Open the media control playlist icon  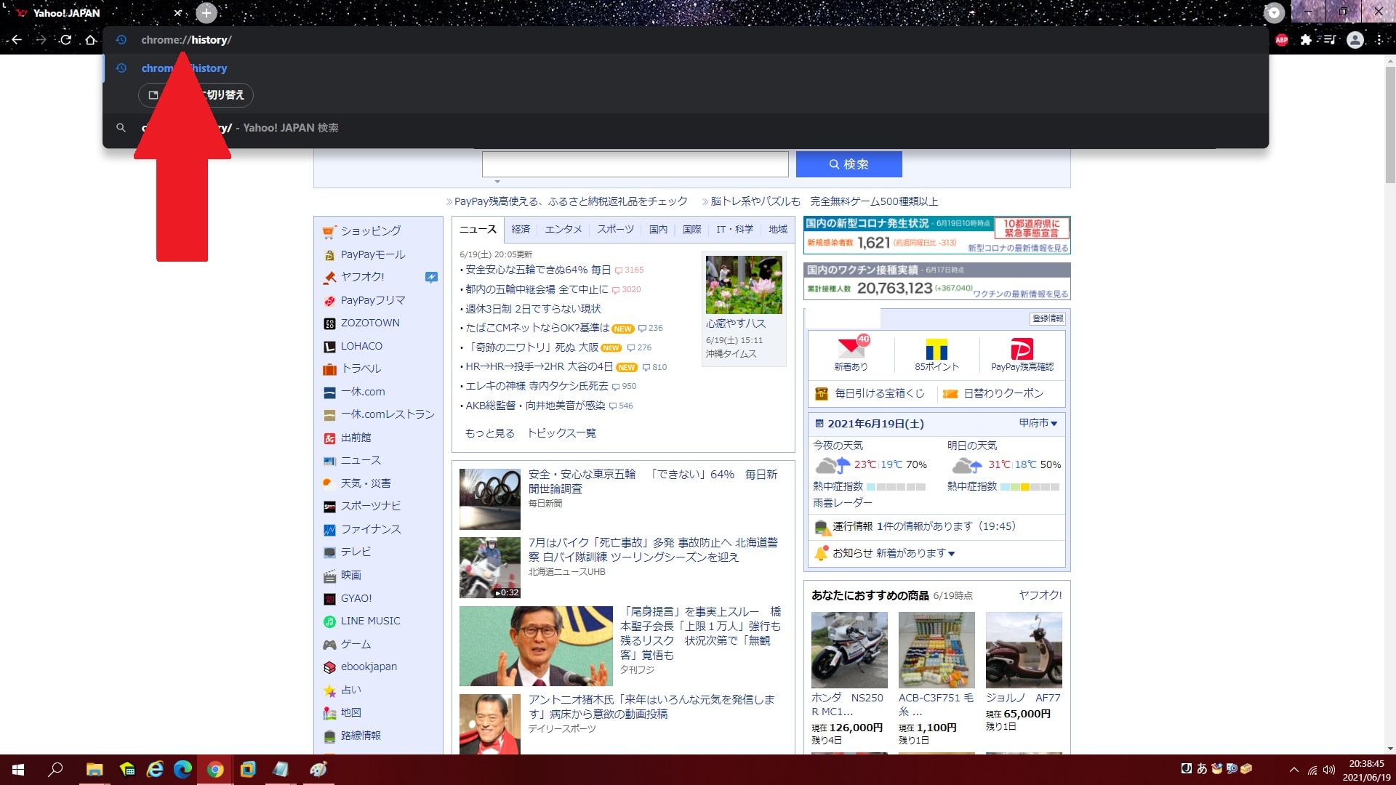pos(1330,40)
